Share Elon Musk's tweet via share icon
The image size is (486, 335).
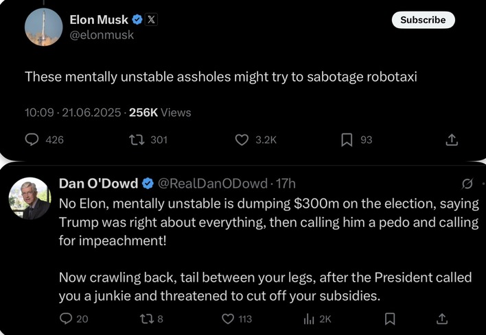pyautogui.click(x=451, y=140)
